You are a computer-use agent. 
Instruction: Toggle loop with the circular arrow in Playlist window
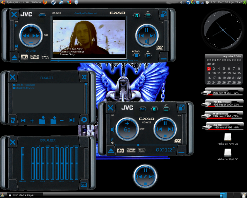click(84, 120)
